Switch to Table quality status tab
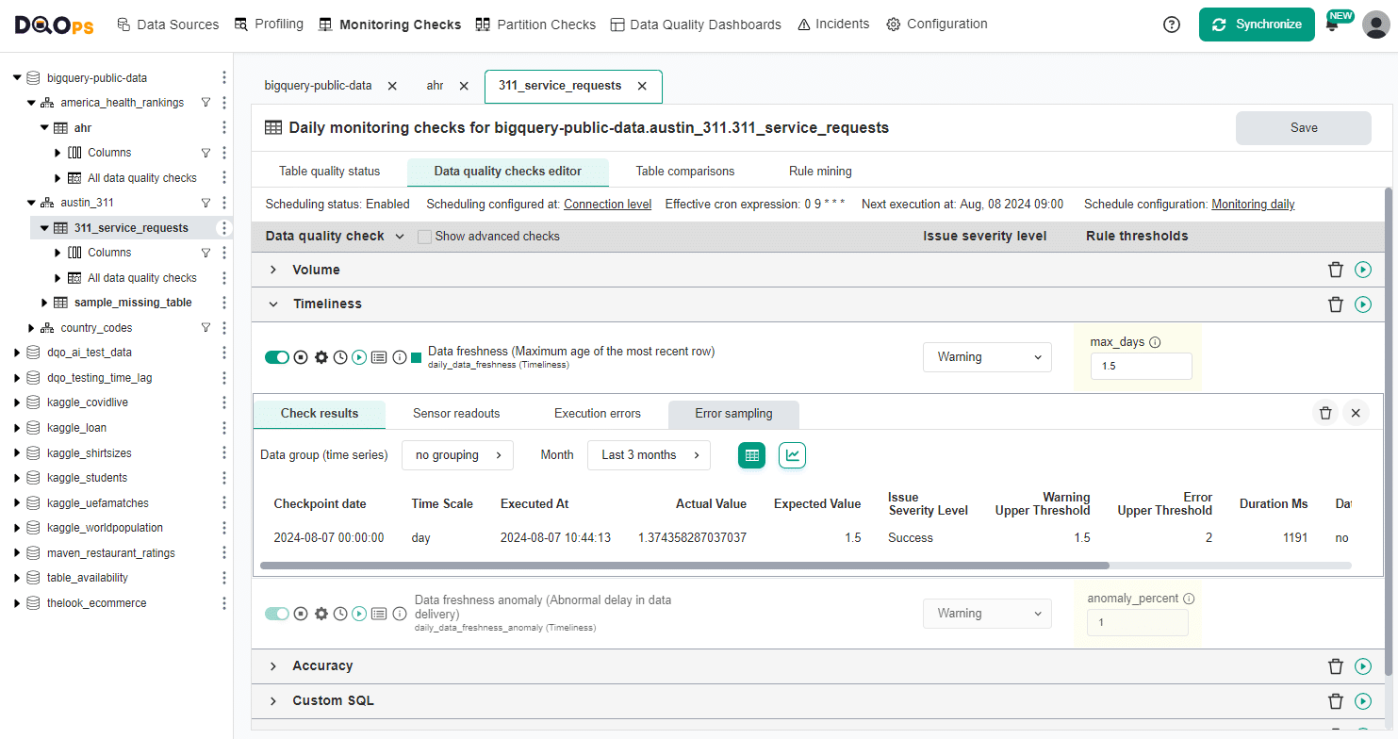This screenshot has height=739, width=1398. [x=329, y=172]
